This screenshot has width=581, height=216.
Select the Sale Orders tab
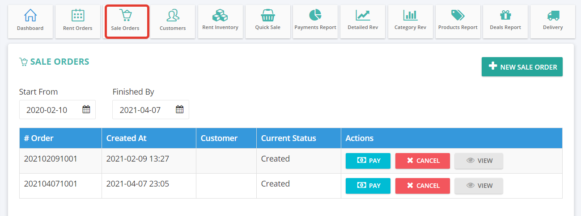(125, 21)
